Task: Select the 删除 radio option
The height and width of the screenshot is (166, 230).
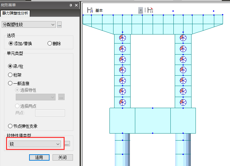Action: (50, 43)
